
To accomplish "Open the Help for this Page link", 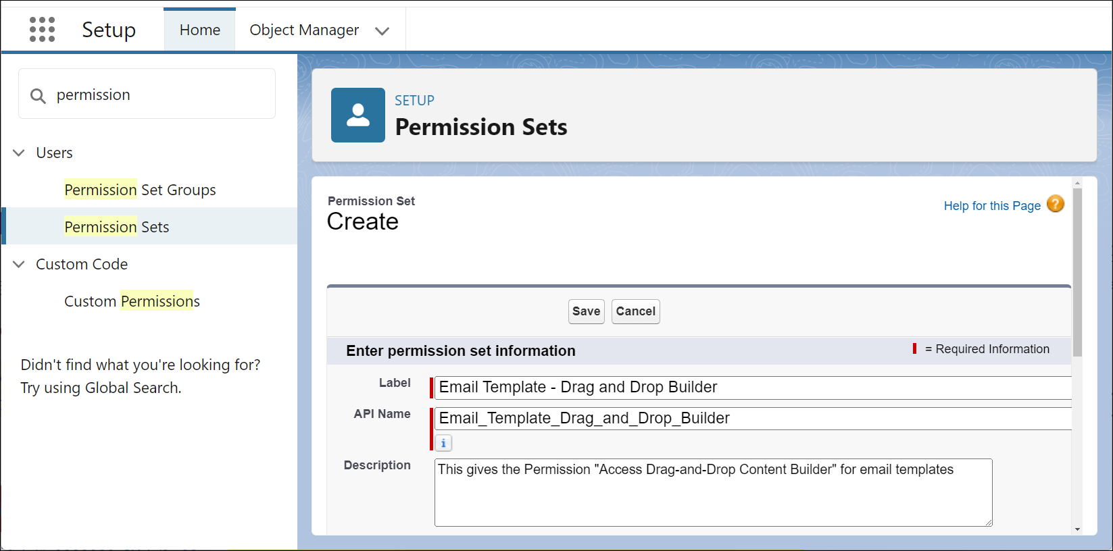I will pos(991,206).
